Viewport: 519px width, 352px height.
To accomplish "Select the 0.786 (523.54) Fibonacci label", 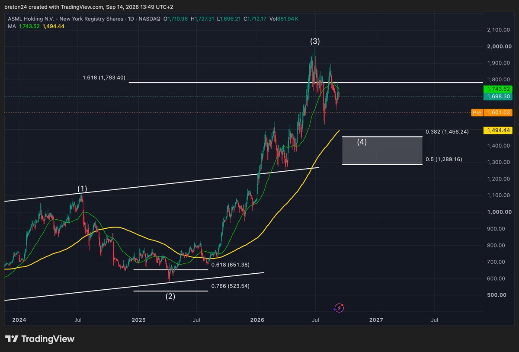I will tap(231, 286).
